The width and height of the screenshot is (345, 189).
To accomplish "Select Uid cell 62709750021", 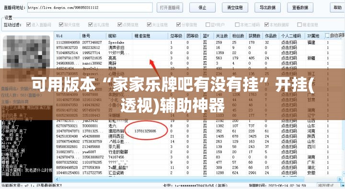I will (x=67, y=126).
